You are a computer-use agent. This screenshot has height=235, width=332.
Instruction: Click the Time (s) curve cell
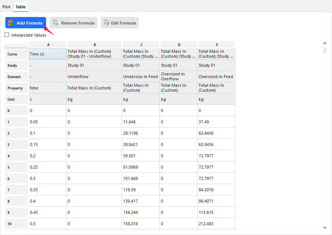coord(48,54)
